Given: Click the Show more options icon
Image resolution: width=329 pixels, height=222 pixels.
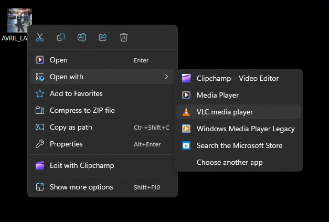Looking at the screenshot, I should tap(40, 187).
